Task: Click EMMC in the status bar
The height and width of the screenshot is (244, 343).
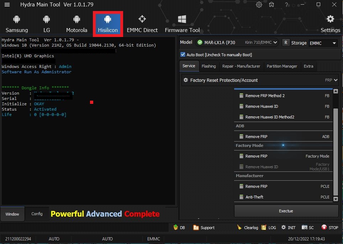Action: click(154, 239)
